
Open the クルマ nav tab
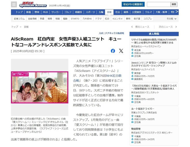click(148, 12)
